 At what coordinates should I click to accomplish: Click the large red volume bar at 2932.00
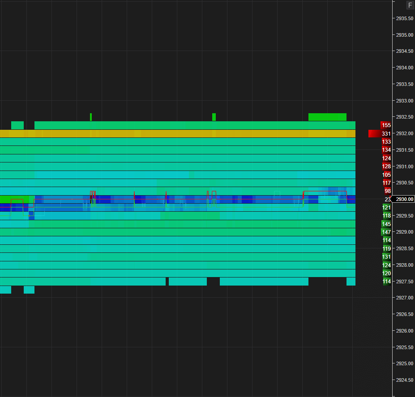[373, 133]
